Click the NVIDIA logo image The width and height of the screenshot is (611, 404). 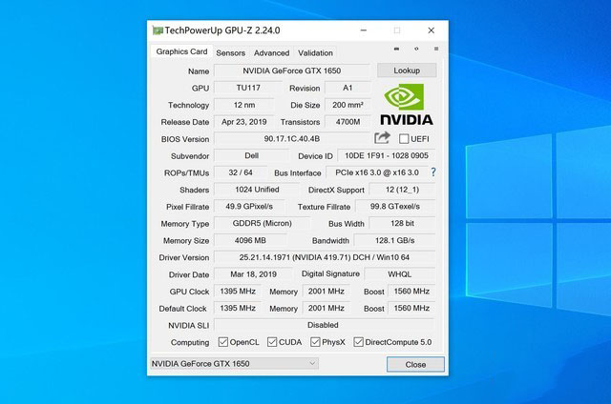407,105
